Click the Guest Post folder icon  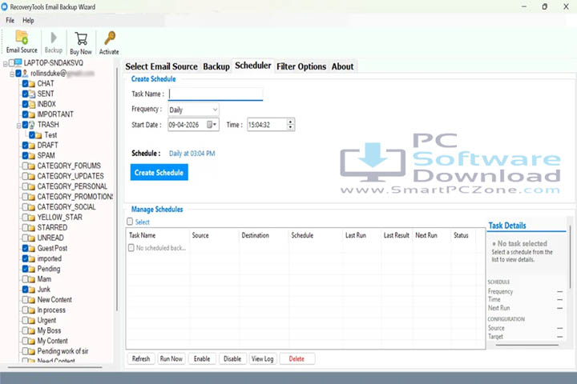(x=32, y=249)
